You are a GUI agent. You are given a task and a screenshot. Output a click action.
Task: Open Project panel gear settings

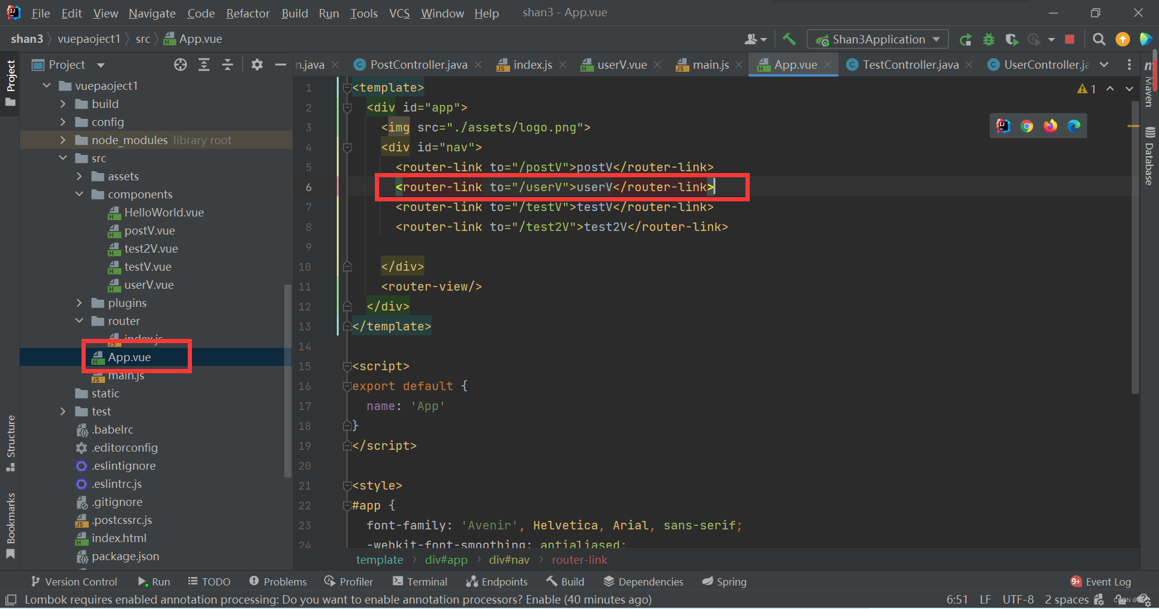[257, 65]
